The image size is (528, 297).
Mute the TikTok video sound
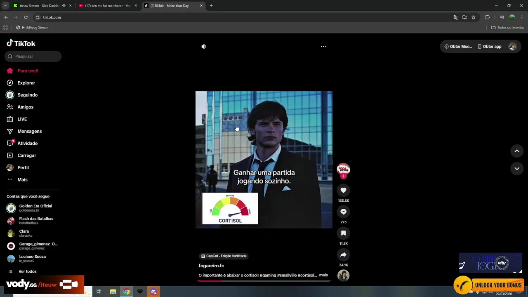(204, 47)
